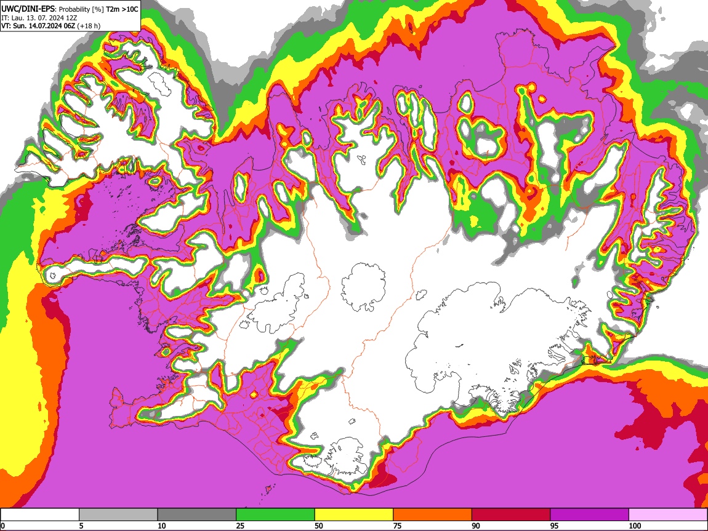This screenshot has width=708, height=531.
Task: Click the 'VT: Sun. 14.07.2024 06Z' line
Action: [x=38, y=26]
